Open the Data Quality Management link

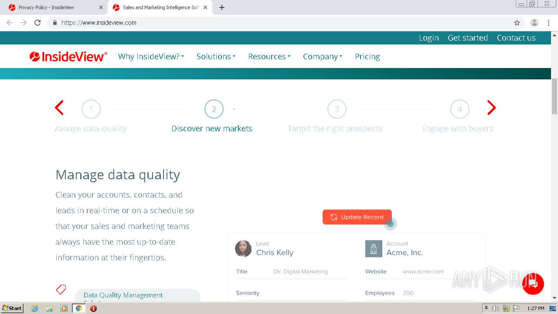coord(123,295)
